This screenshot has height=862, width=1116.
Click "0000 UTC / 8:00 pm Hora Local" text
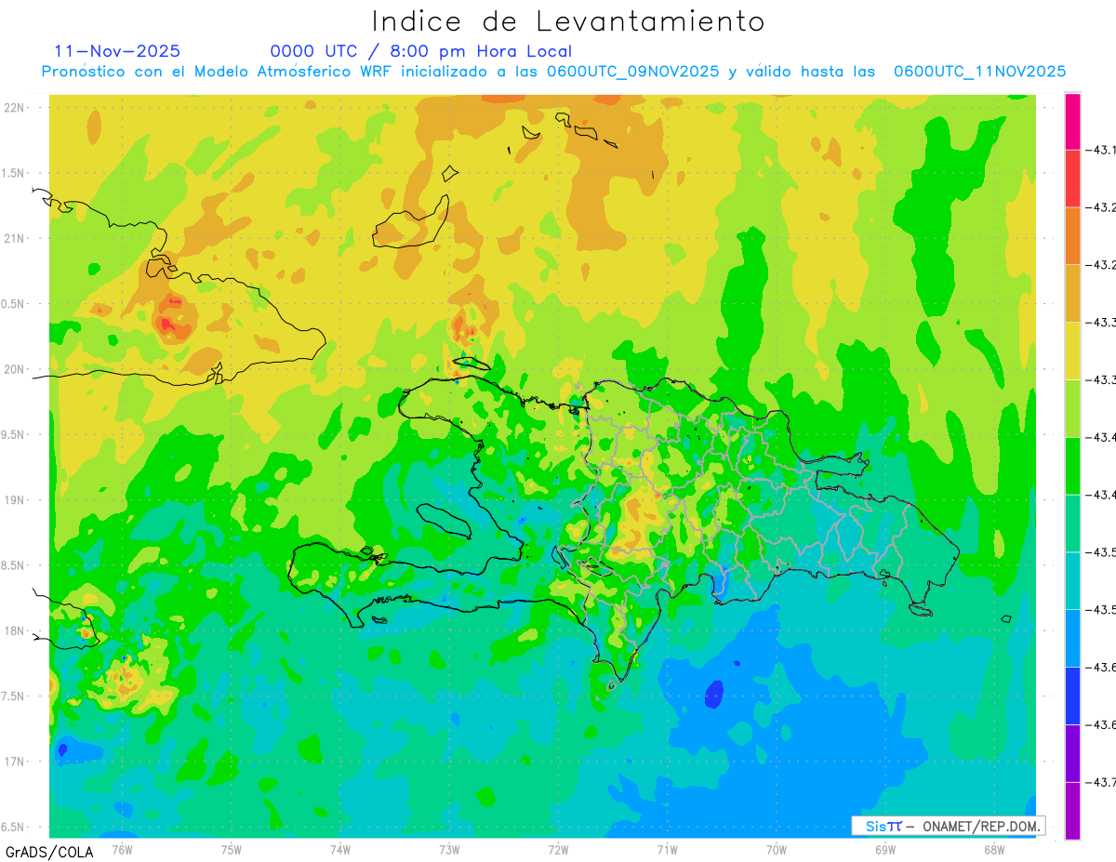click(x=421, y=51)
